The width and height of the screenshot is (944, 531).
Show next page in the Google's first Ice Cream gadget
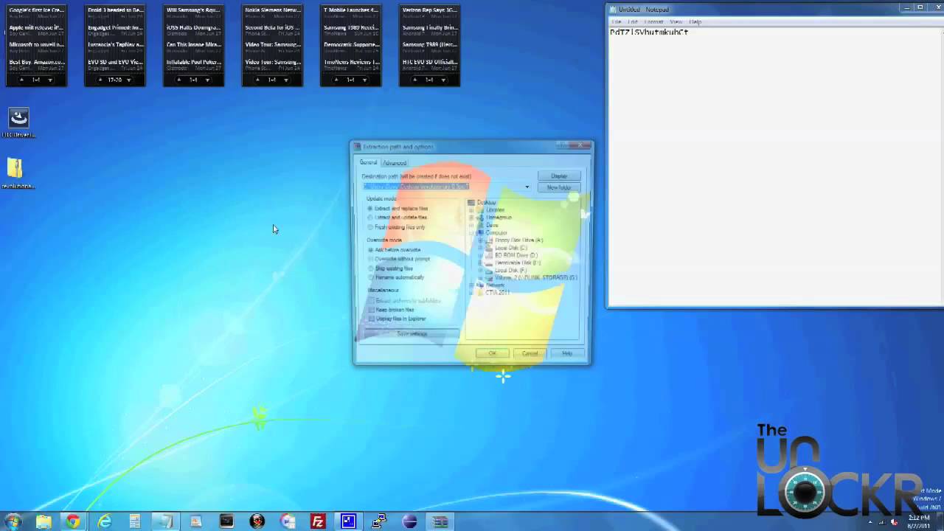click(x=50, y=80)
